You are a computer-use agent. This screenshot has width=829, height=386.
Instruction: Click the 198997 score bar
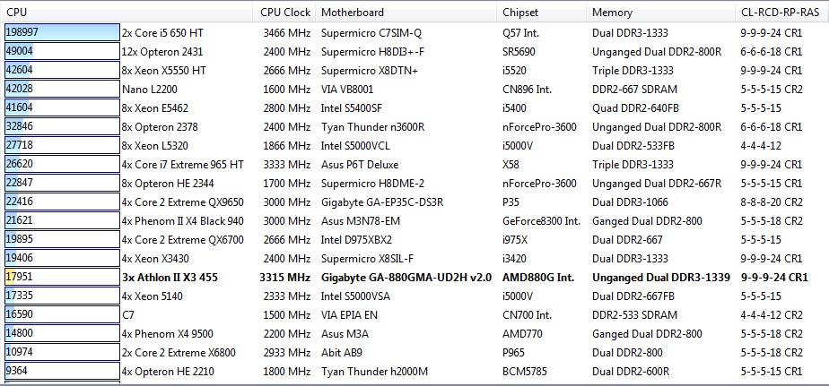click(61, 32)
